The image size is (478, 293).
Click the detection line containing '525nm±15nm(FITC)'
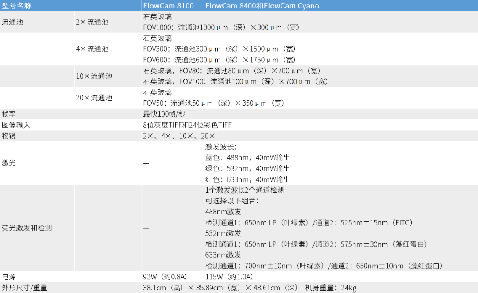coord(309,223)
